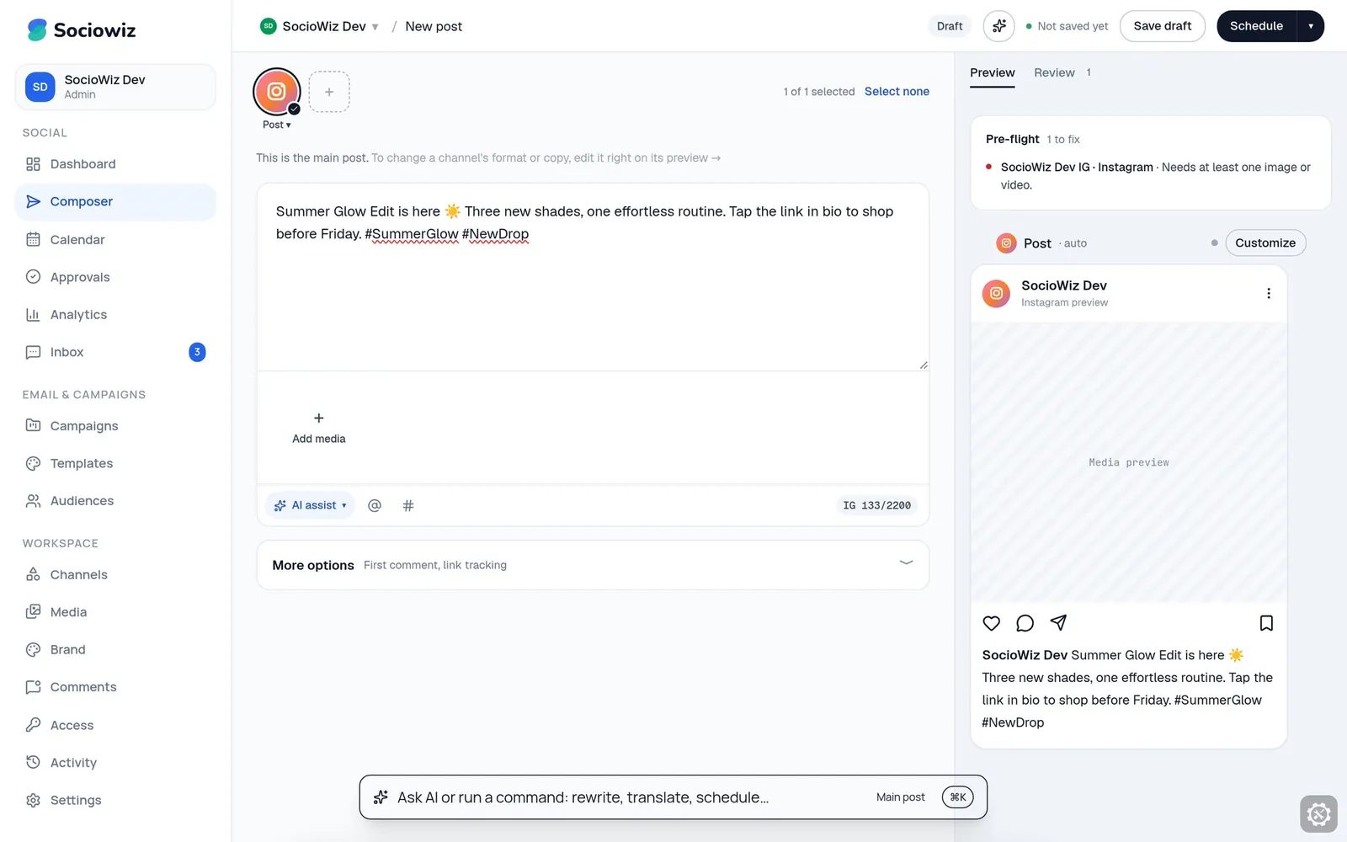Click the Select none link
This screenshot has width=1347, height=842.
[897, 92]
